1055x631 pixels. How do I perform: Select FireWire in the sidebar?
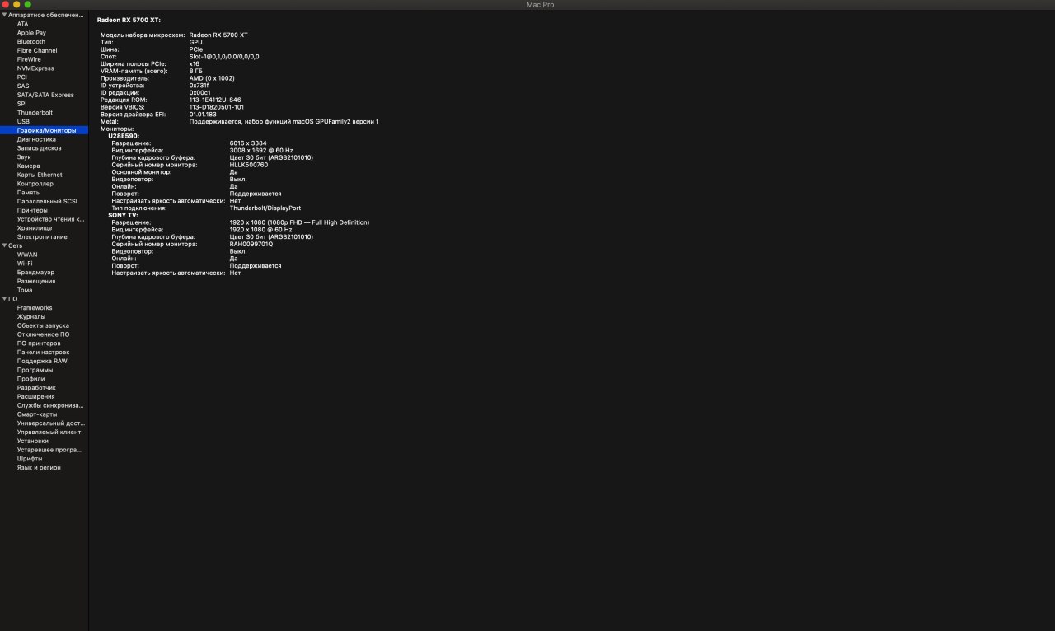[x=29, y=59]
